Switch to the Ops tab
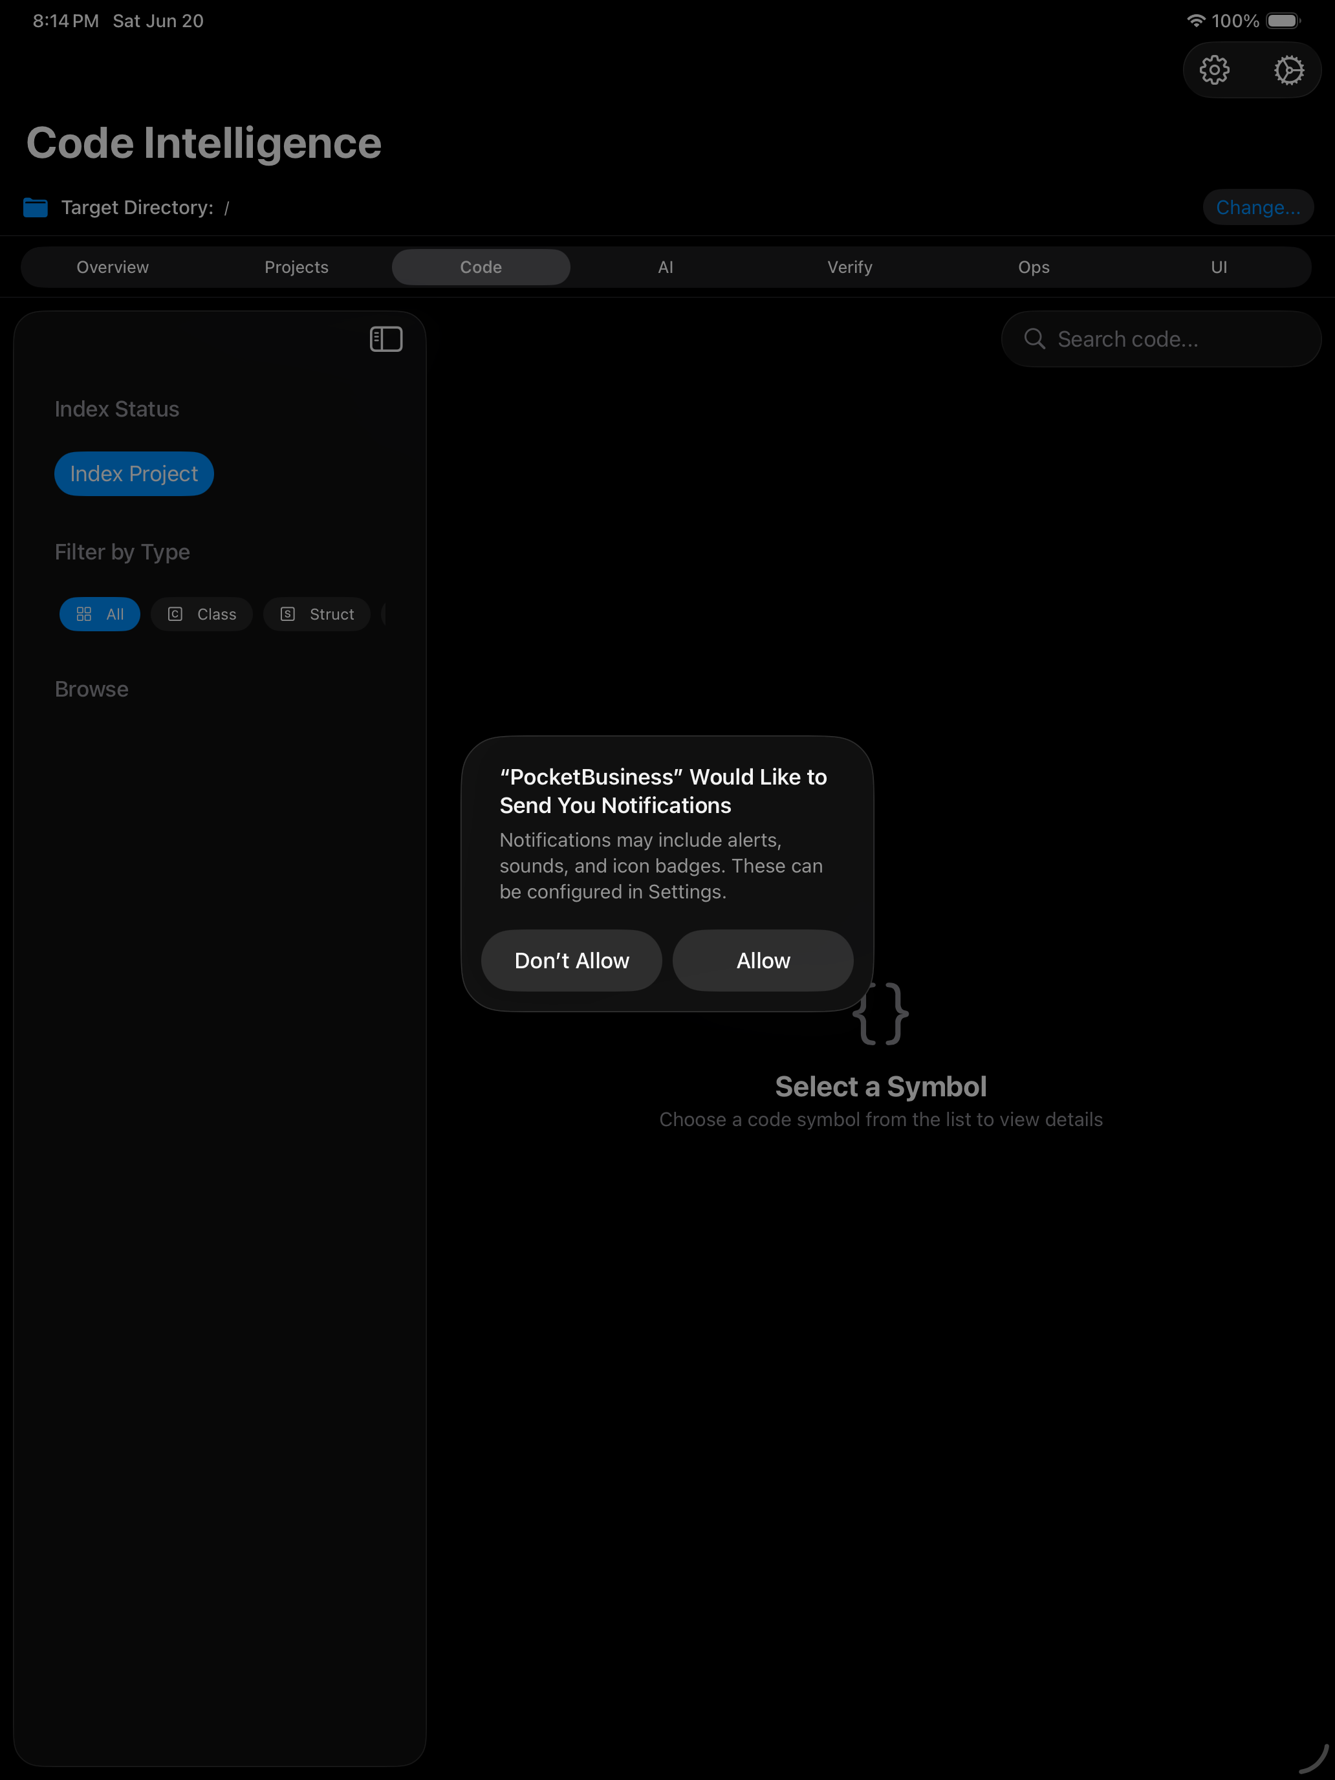This screenshot has height=1780, width=1335. [1034, 267]
